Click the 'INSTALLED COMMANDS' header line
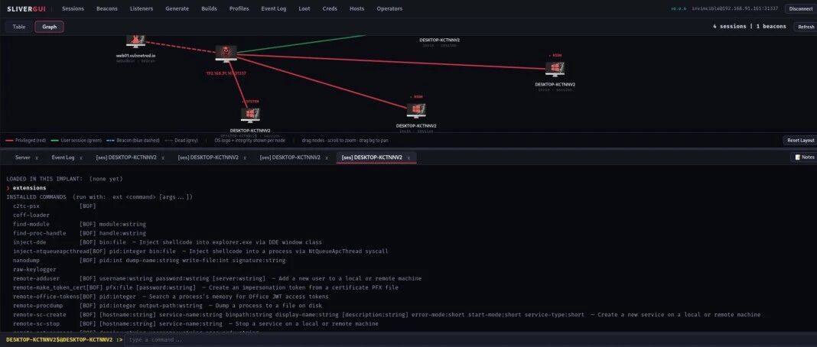The width and height of the screenshot is (817, 347). [99, 197]
